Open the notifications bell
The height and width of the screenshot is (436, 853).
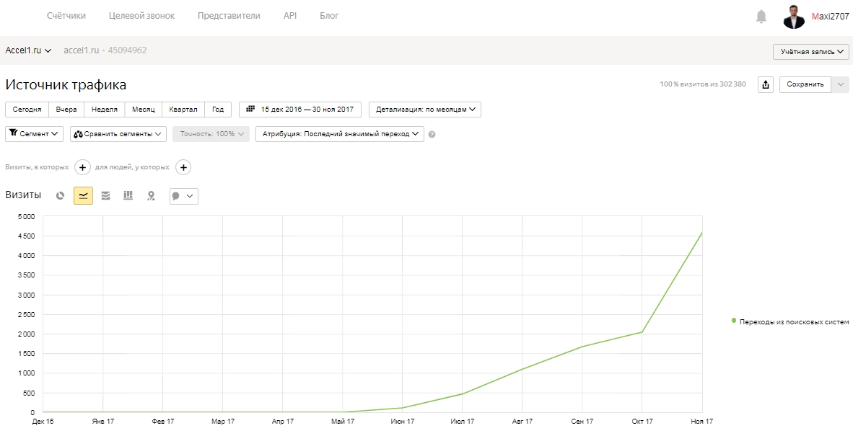pyautogui.click(x=761, y=17)
